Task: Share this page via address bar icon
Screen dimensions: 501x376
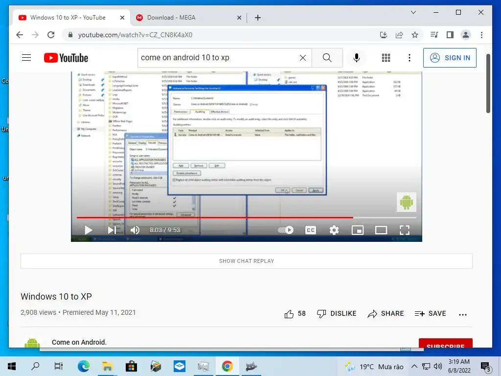Action: click(x=399, y=35)
